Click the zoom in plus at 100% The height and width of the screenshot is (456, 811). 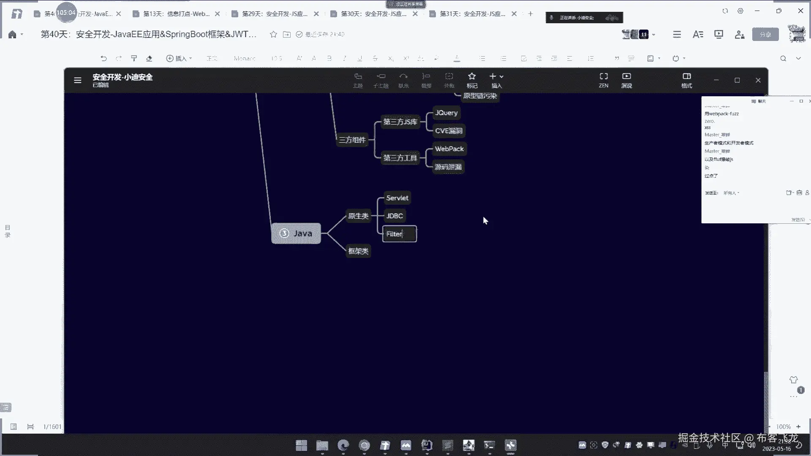point(798,426)
